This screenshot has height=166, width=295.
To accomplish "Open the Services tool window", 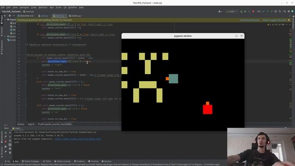I will (x=106, y=161).
